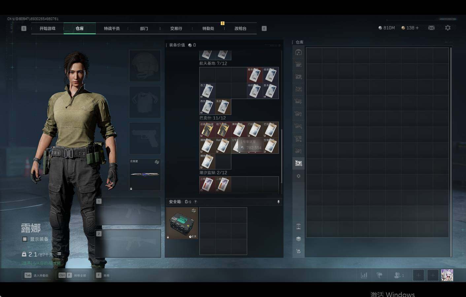Viewport: 466px width, 297px height.
Task: Click the 转移 F shortcut button
Action: 103,275
